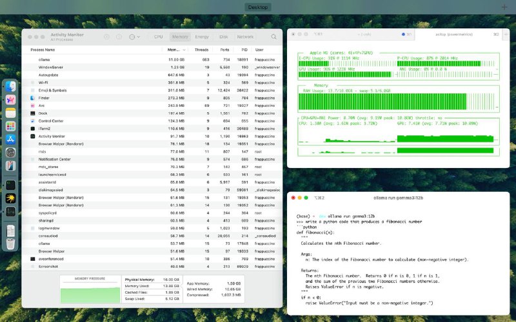
Task: Open the Activity Monitor Dock icon
Action: click(x=10, y=211)
